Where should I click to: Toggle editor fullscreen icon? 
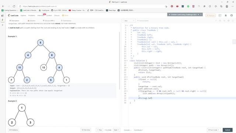tap(233, 21)
